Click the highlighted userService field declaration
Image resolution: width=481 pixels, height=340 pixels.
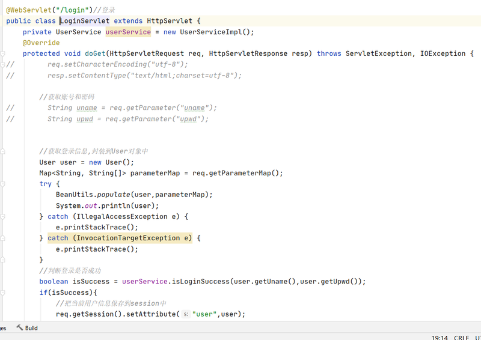click(x=128, y=32)
